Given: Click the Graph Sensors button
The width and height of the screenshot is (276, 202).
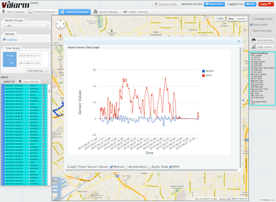Looking at the screenshot, I should point(262,47).
